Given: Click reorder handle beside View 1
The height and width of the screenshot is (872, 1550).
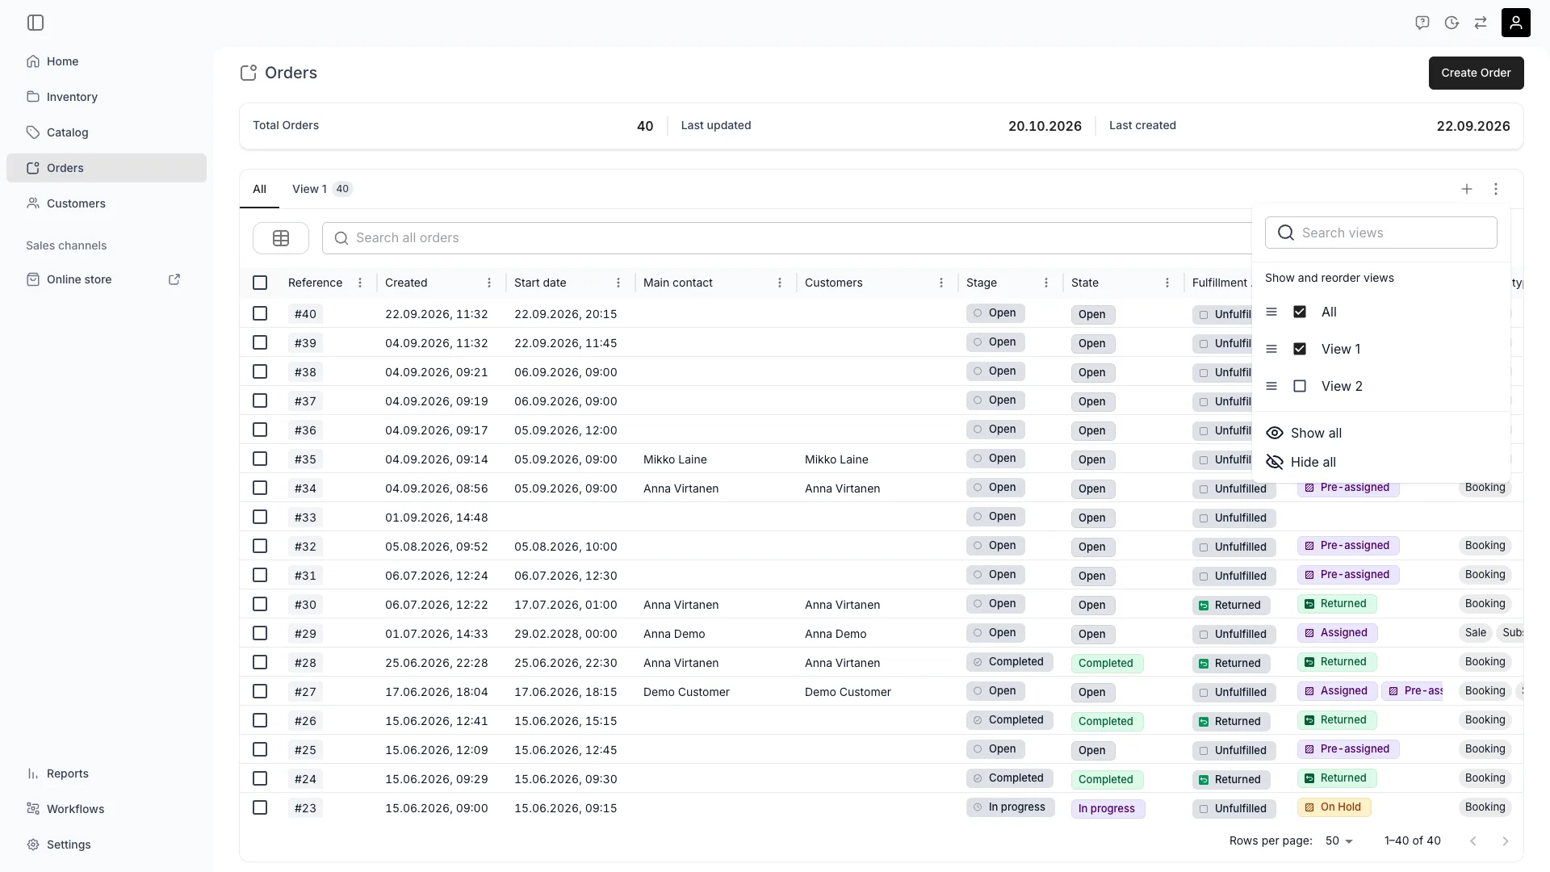Looking at the screenshot, I should tap(1271, 349).
